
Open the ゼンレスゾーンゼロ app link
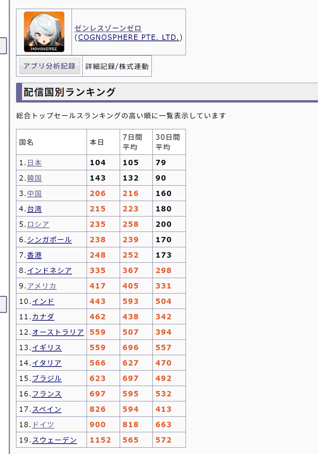tap(108, 28)
